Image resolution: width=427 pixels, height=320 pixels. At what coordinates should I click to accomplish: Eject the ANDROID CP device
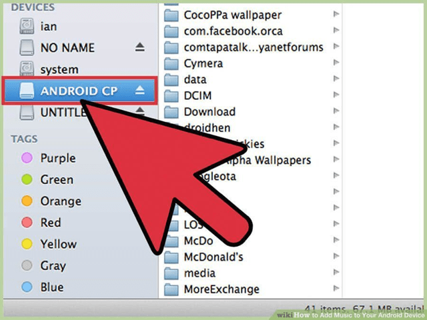click(140, 91)
